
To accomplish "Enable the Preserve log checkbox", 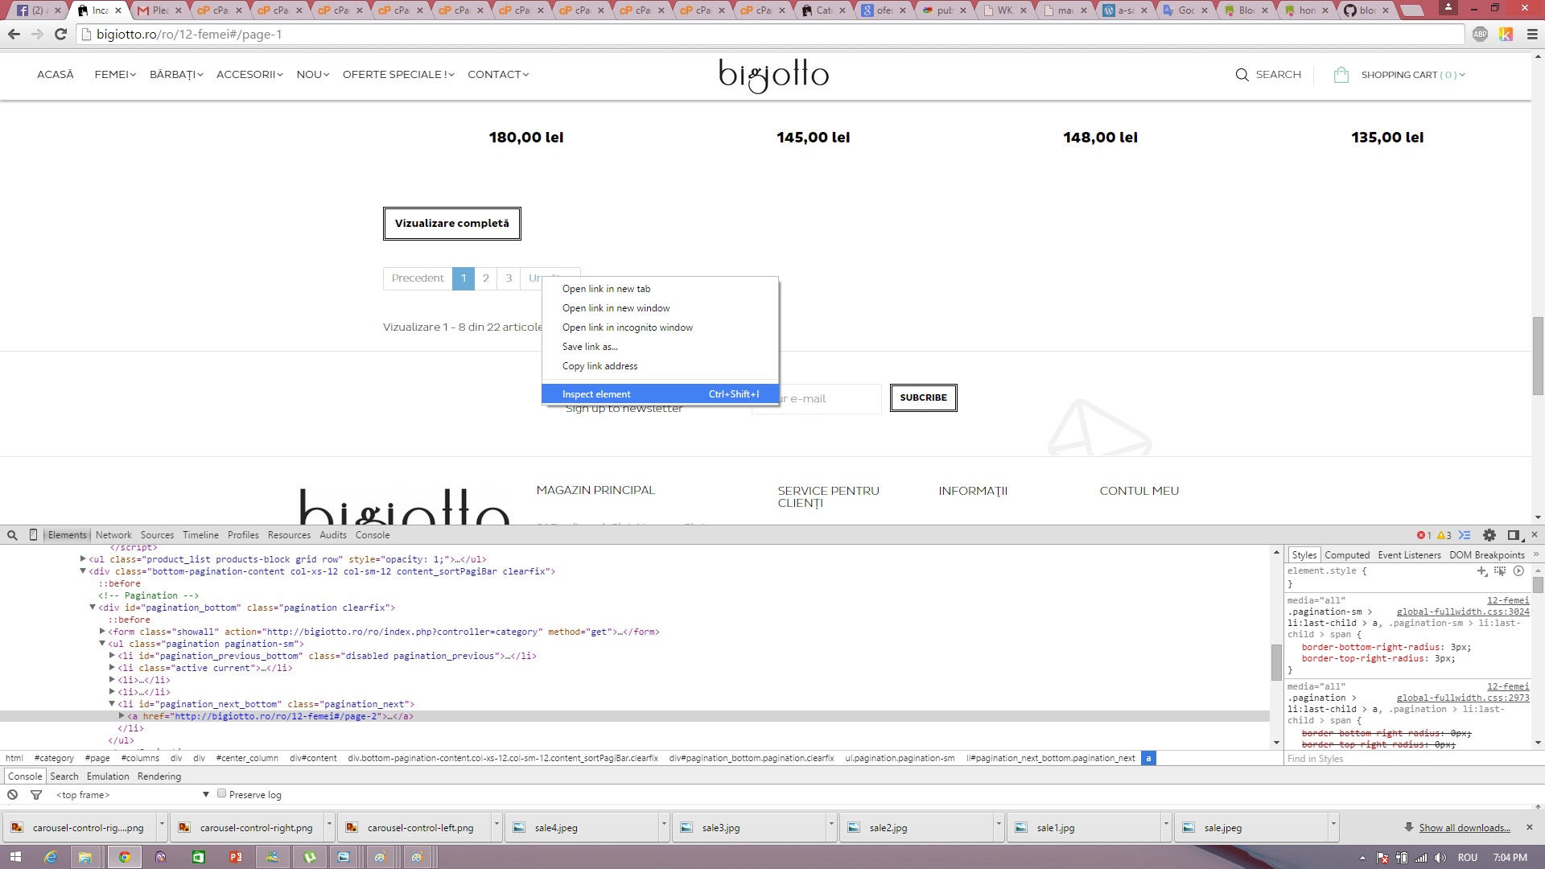I will [222, 794].
